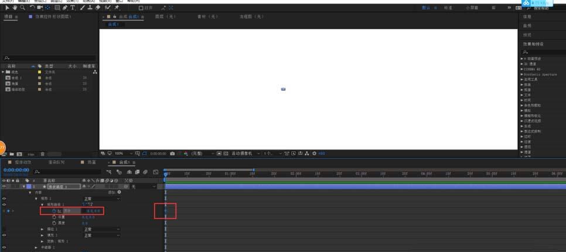Click the 大小 keyframe diamond in timeline

pos(165,211)
